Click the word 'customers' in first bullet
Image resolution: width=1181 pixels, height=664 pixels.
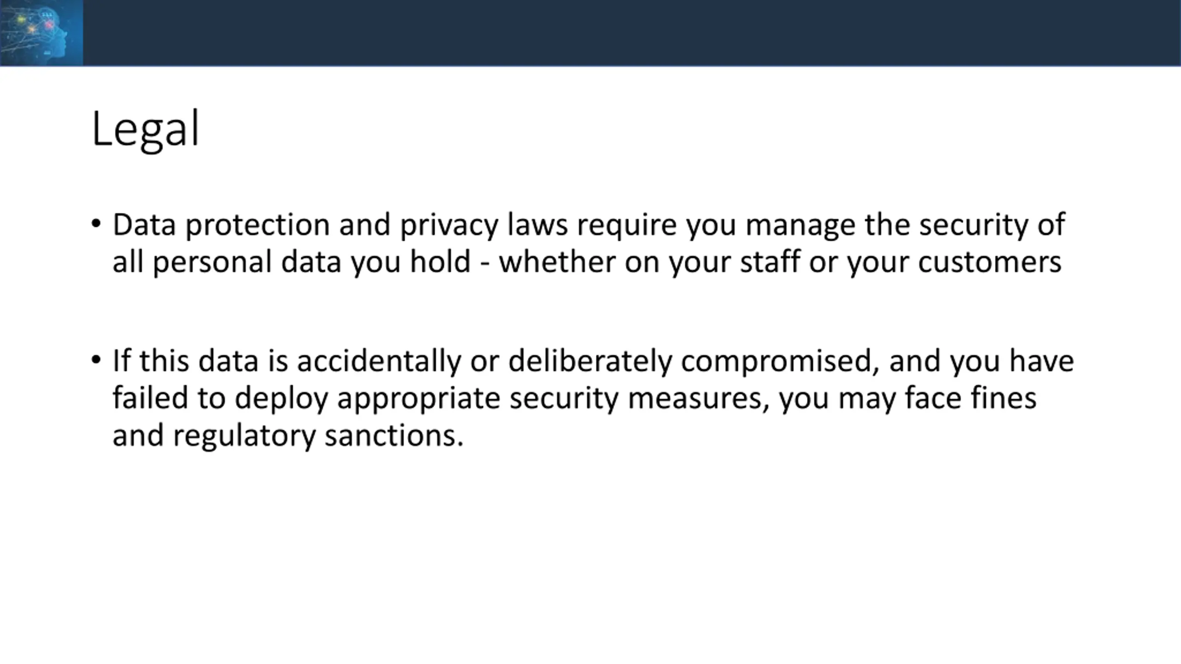pos(990,263)
